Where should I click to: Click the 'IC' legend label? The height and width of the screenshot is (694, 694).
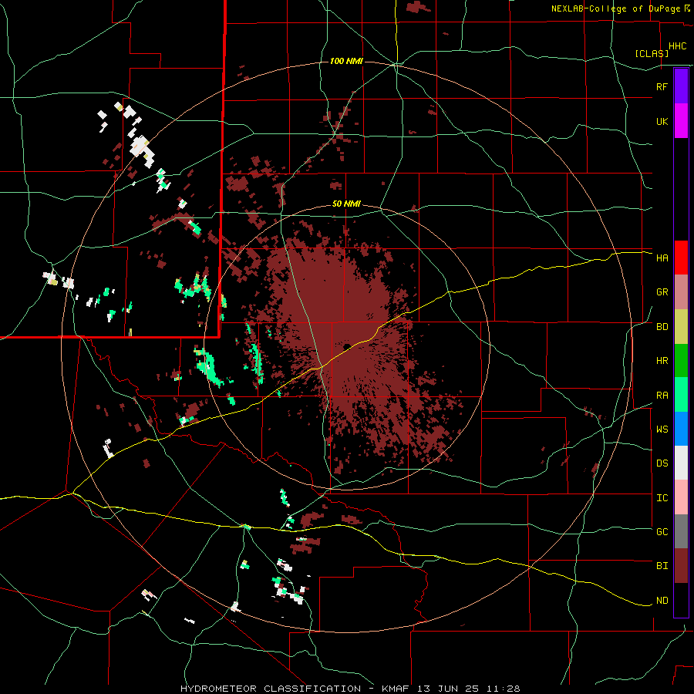pos(662,498)
